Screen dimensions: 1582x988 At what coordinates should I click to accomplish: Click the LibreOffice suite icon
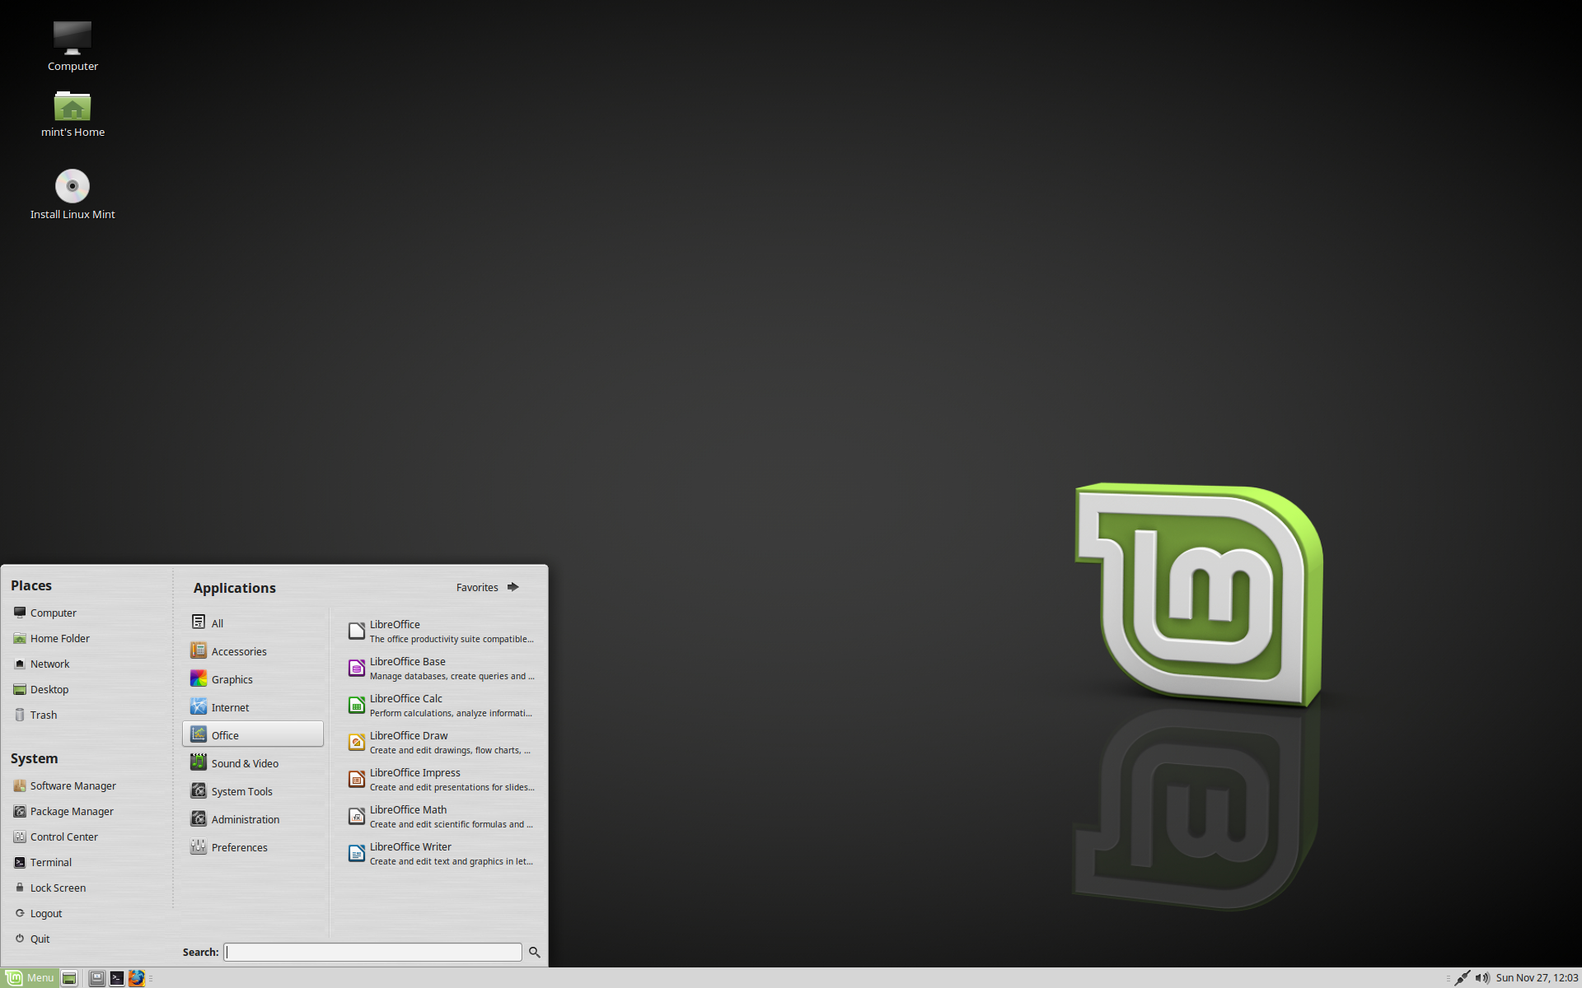[355, 631]
